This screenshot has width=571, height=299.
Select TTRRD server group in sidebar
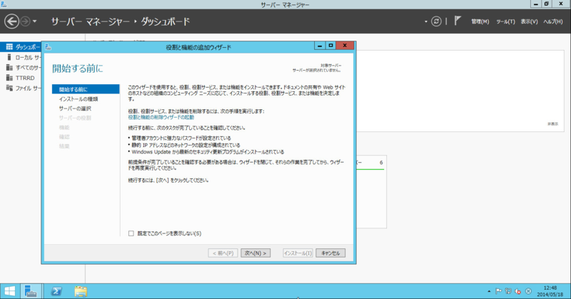(x=25, y=78)
